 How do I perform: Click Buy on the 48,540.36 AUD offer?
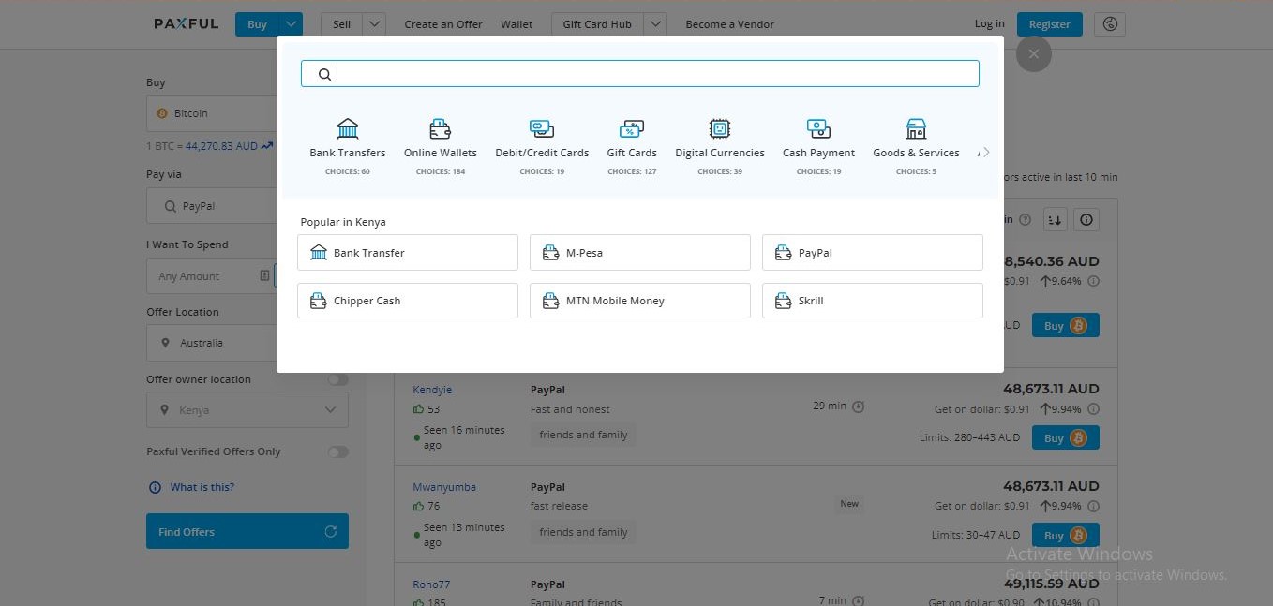tap(1066, 325)
